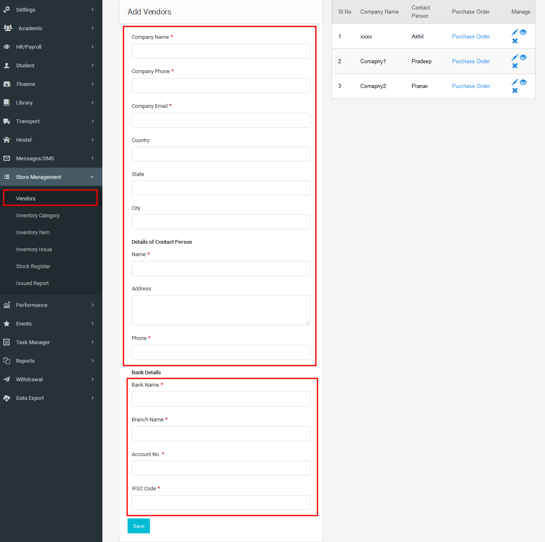Viewport: 545px width, 542px height.
Task: Expand the HR/Payroll menu chevron
Action: [x=92, y=47]
